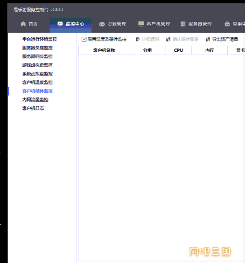Click the 确认硬件变更 icon
This screenshot has width=245, height=263.
pos(168,40)
